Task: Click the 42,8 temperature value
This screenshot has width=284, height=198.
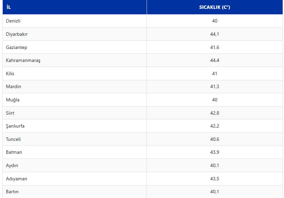Action: point(215,113)
